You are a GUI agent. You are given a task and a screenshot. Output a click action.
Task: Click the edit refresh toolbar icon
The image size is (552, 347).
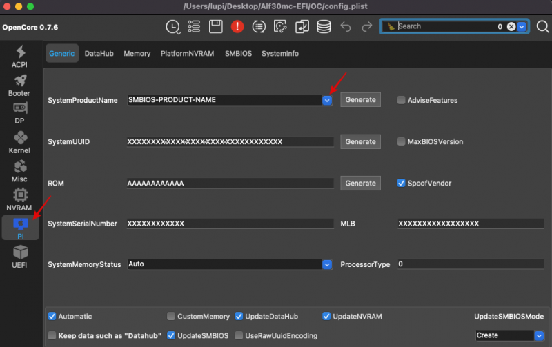[x=280, y=27]
